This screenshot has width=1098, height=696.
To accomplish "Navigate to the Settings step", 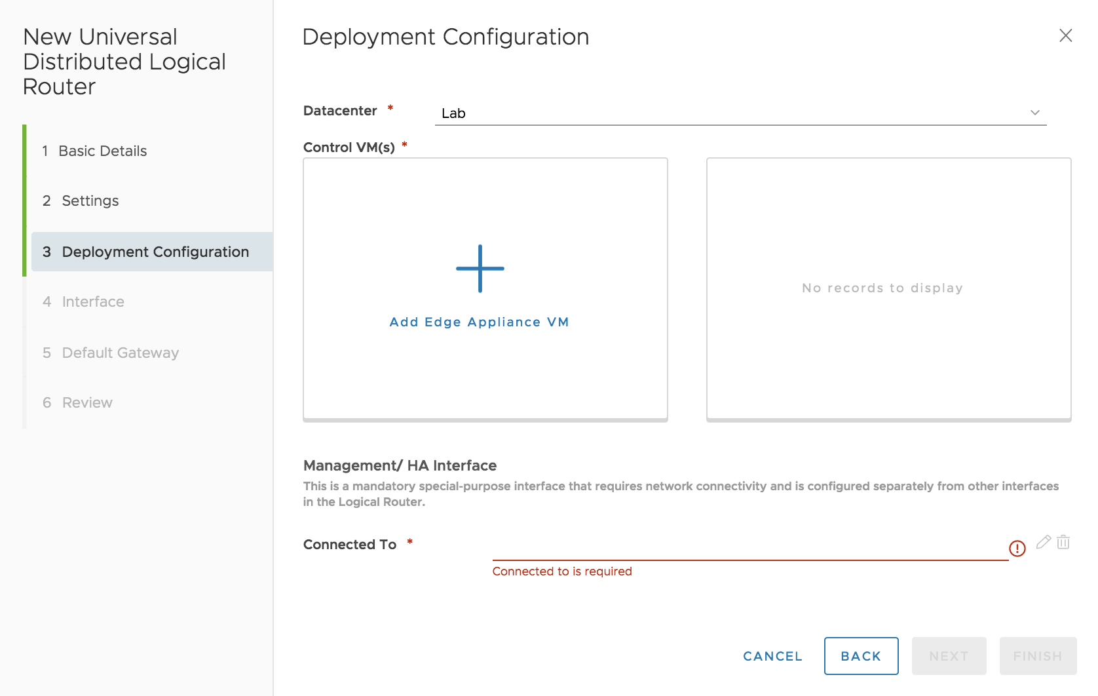I will coord(90,201).
